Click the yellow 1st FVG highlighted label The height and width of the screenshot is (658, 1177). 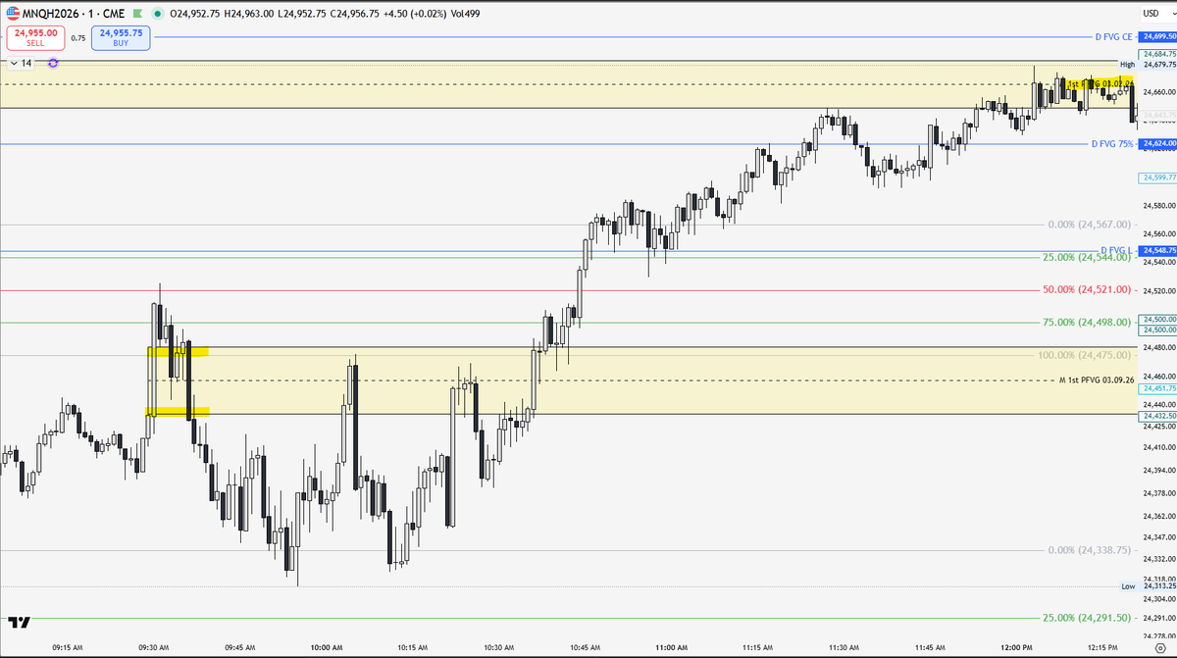coord(1099,84)
